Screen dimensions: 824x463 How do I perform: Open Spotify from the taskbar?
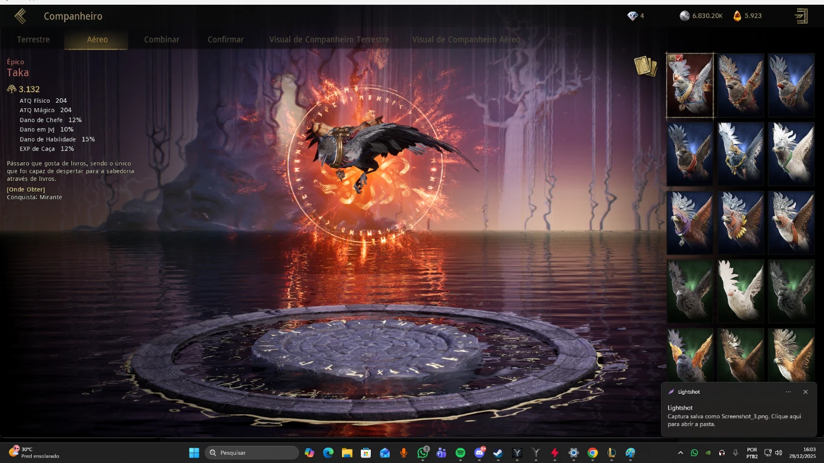tap(460, 453)
